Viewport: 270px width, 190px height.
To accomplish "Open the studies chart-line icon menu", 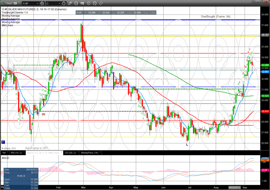I will coord(76,3).
